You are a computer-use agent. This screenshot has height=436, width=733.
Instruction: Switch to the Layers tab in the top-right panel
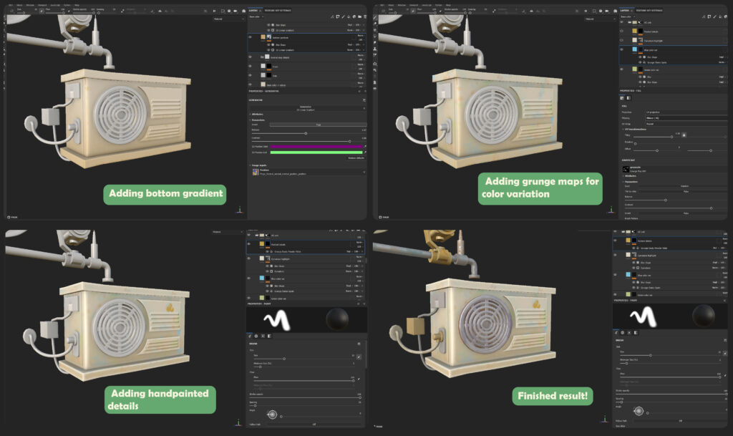pyautogui.click(x=625, y=11)
